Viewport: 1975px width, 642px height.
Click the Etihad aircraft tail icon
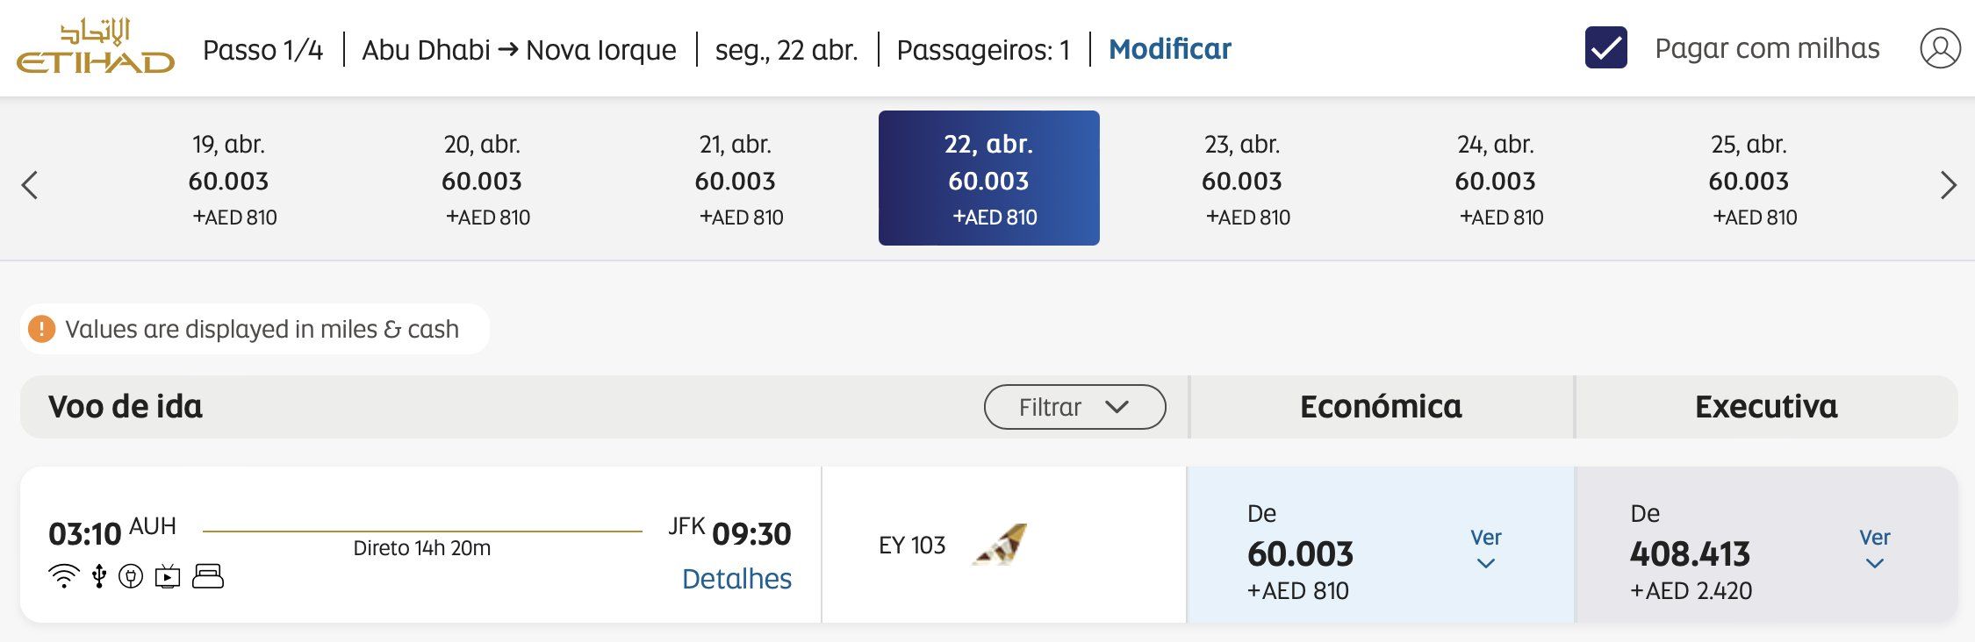click(1001, 545)
